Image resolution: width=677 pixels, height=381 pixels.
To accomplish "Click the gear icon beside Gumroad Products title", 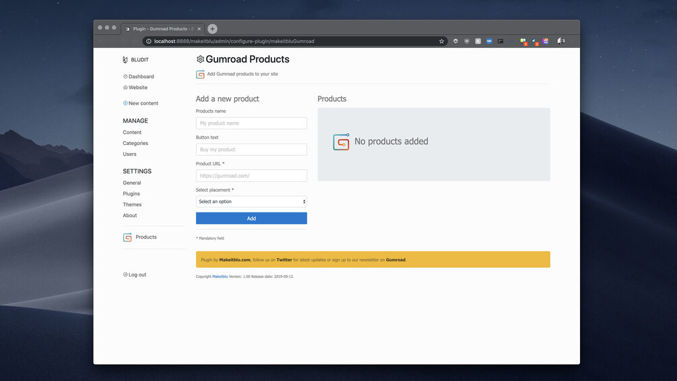I will pos(200,59).
